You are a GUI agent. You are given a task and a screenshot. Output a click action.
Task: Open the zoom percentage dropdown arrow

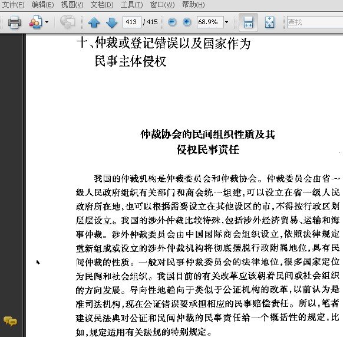[x=227, y=22]
